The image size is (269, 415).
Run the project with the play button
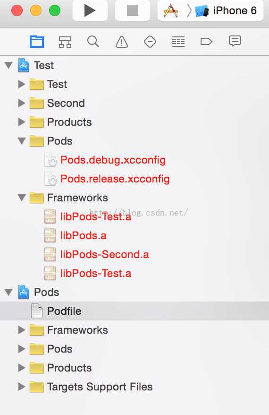[90, 10]
